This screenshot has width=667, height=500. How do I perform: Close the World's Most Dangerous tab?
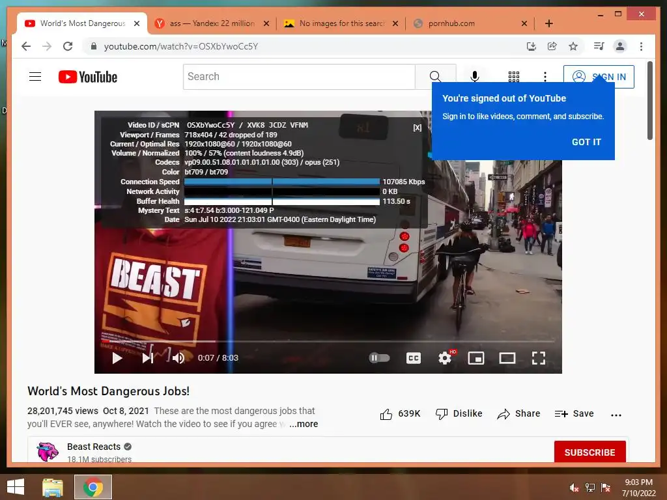tap(137, 23)
